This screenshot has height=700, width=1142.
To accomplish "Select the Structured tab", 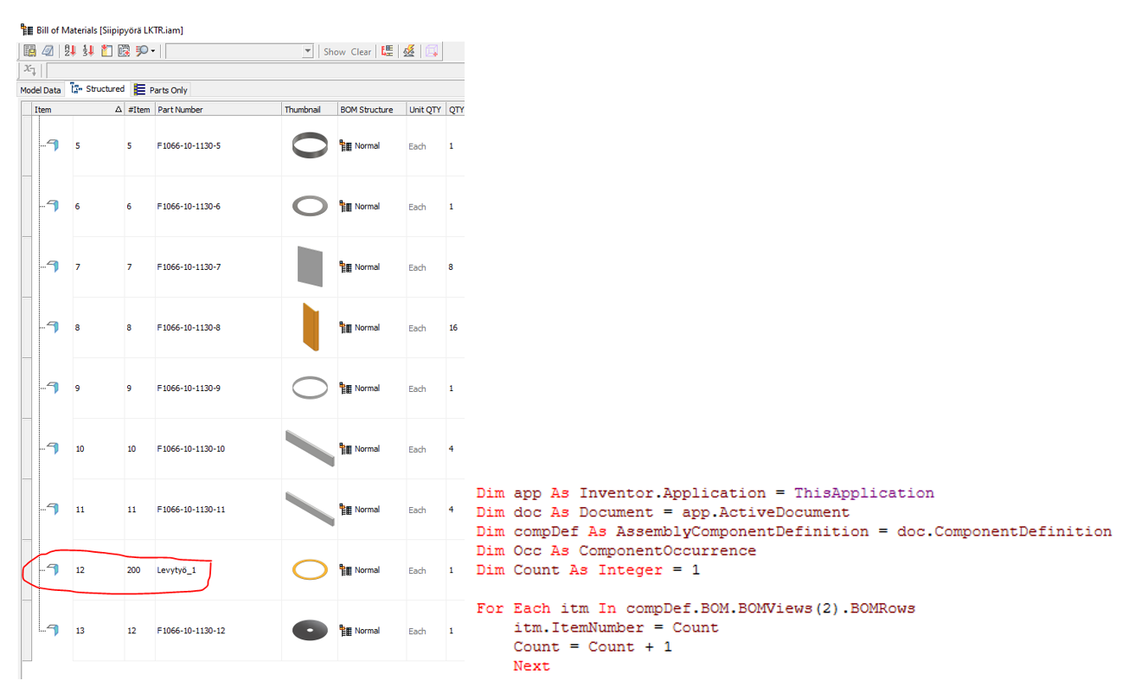I will [x=98, y=89].
